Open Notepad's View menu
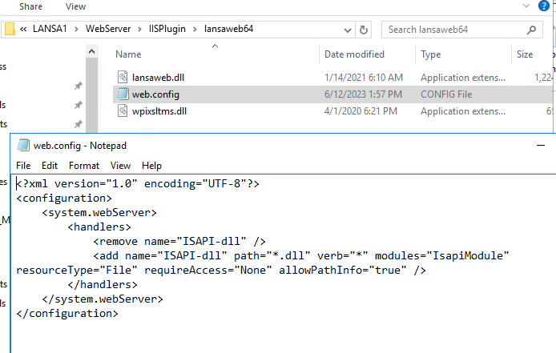 [x=120, y=166]
